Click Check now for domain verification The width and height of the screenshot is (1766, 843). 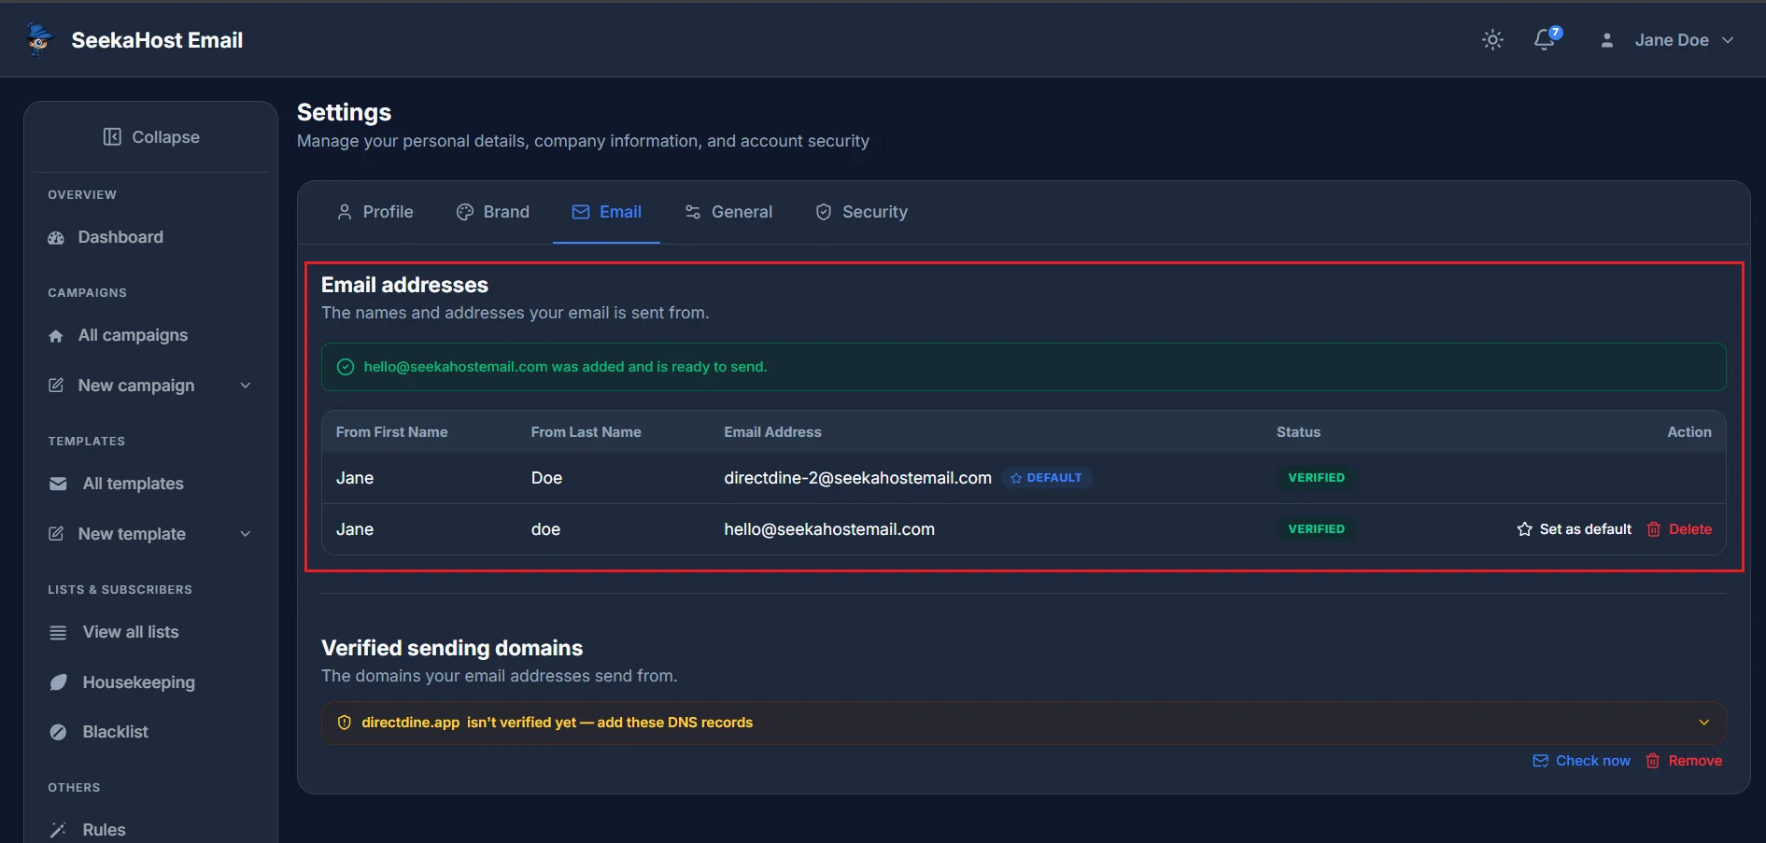[x=1582, y=761]
